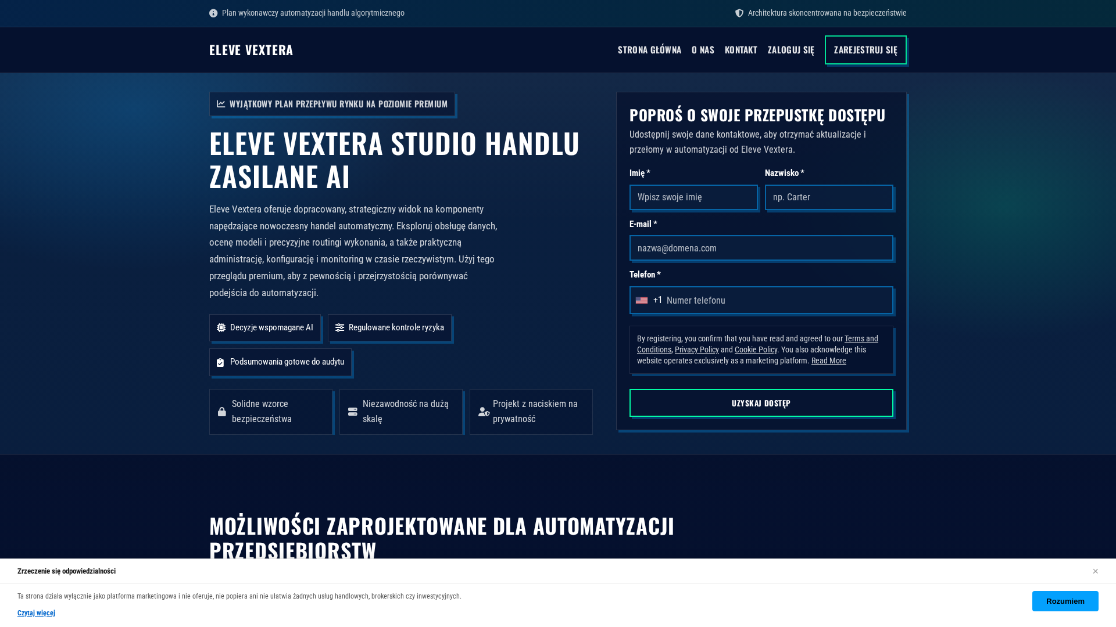Click the Niezawodność na dużą skalę text
Image resolution: width=1116 pixels, height=627 pixels.
click(x=406, y=412)
